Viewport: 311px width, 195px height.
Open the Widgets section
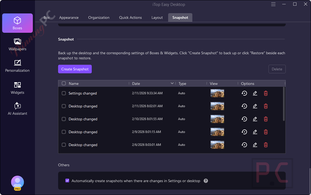(x=17, y=88)
